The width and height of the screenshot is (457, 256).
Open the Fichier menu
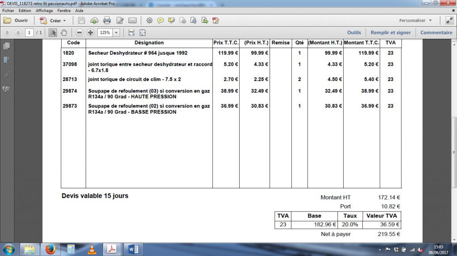pyautogui.click(x=8, y=11)
